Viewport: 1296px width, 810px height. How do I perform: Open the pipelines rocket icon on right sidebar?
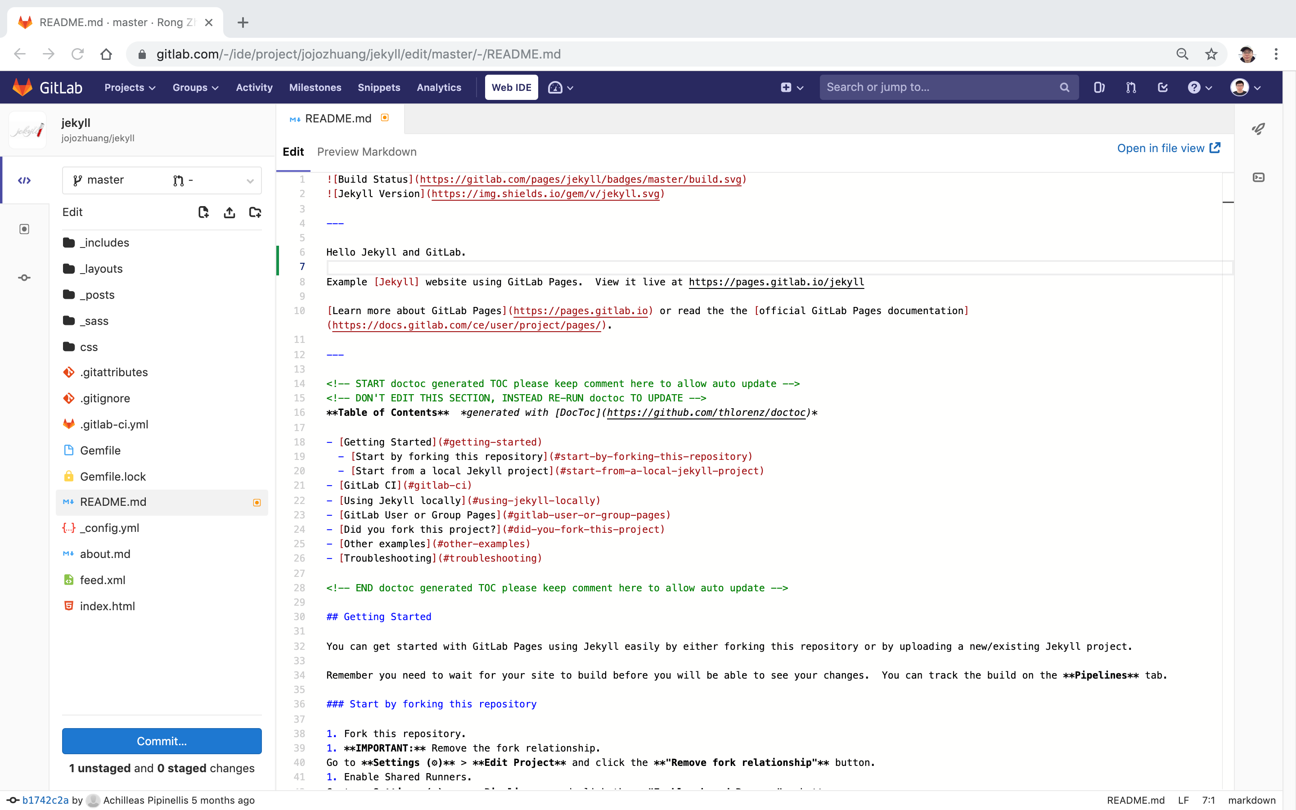pos(1258,129)
